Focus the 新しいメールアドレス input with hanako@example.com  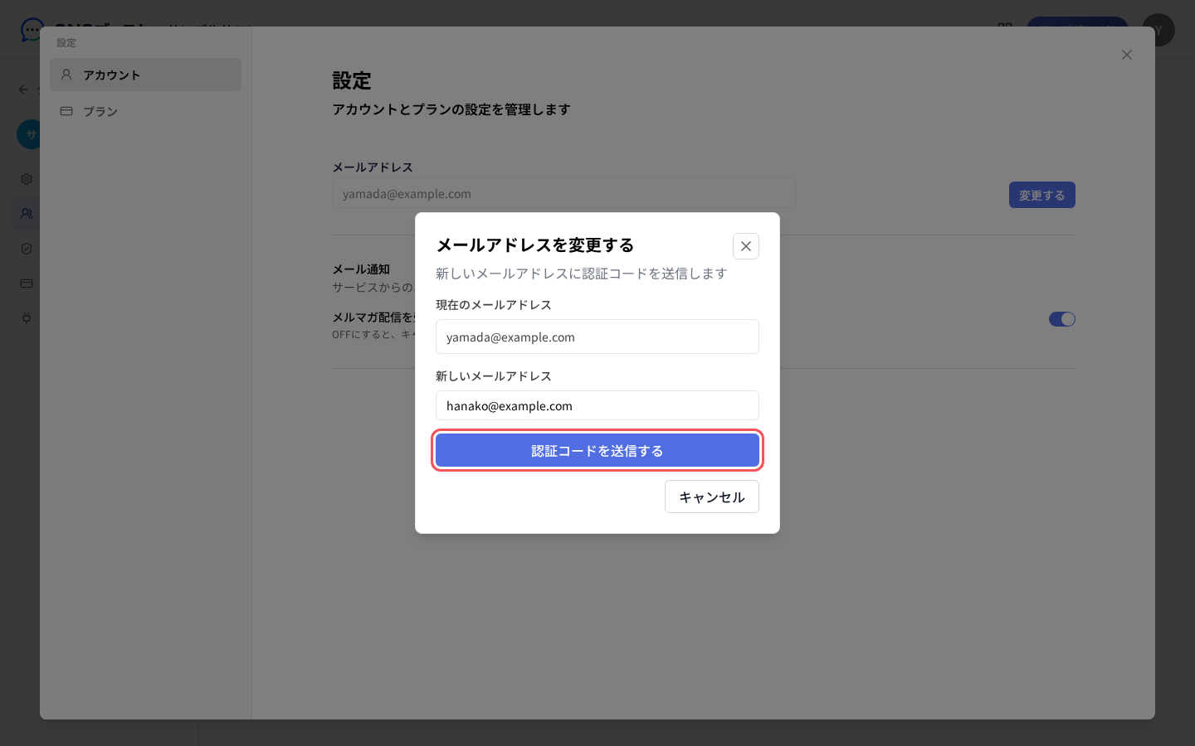point(597,405)
